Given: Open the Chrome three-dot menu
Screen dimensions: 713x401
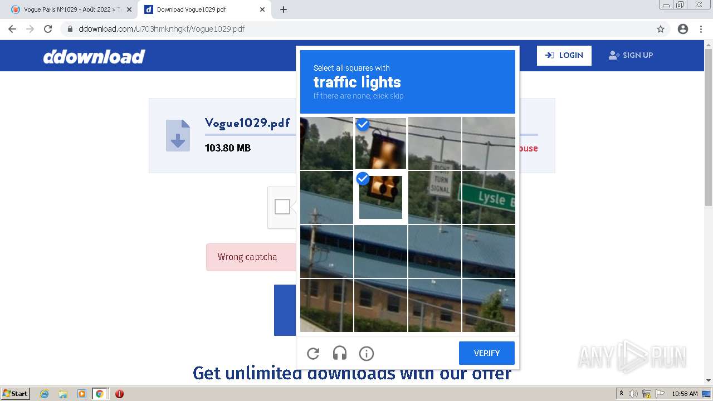Looking at the screenshot, I should pos(701,29).
